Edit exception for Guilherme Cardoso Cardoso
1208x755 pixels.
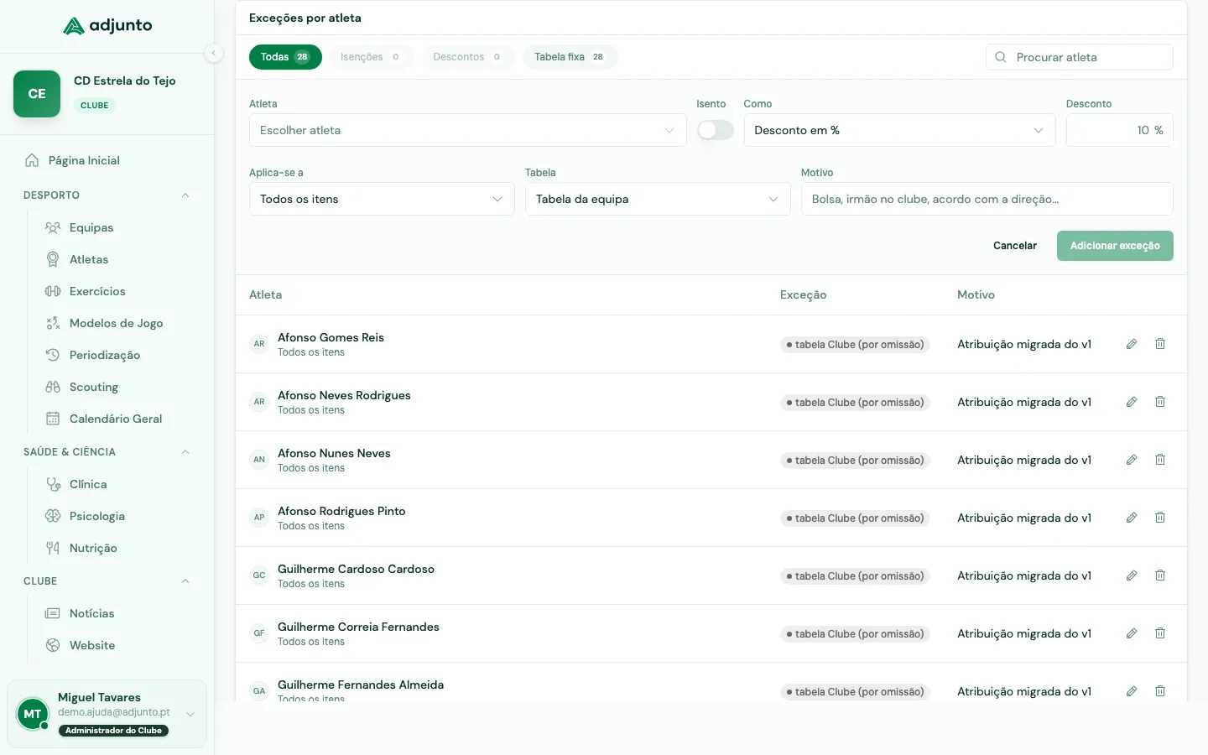tap(1132, 575)
